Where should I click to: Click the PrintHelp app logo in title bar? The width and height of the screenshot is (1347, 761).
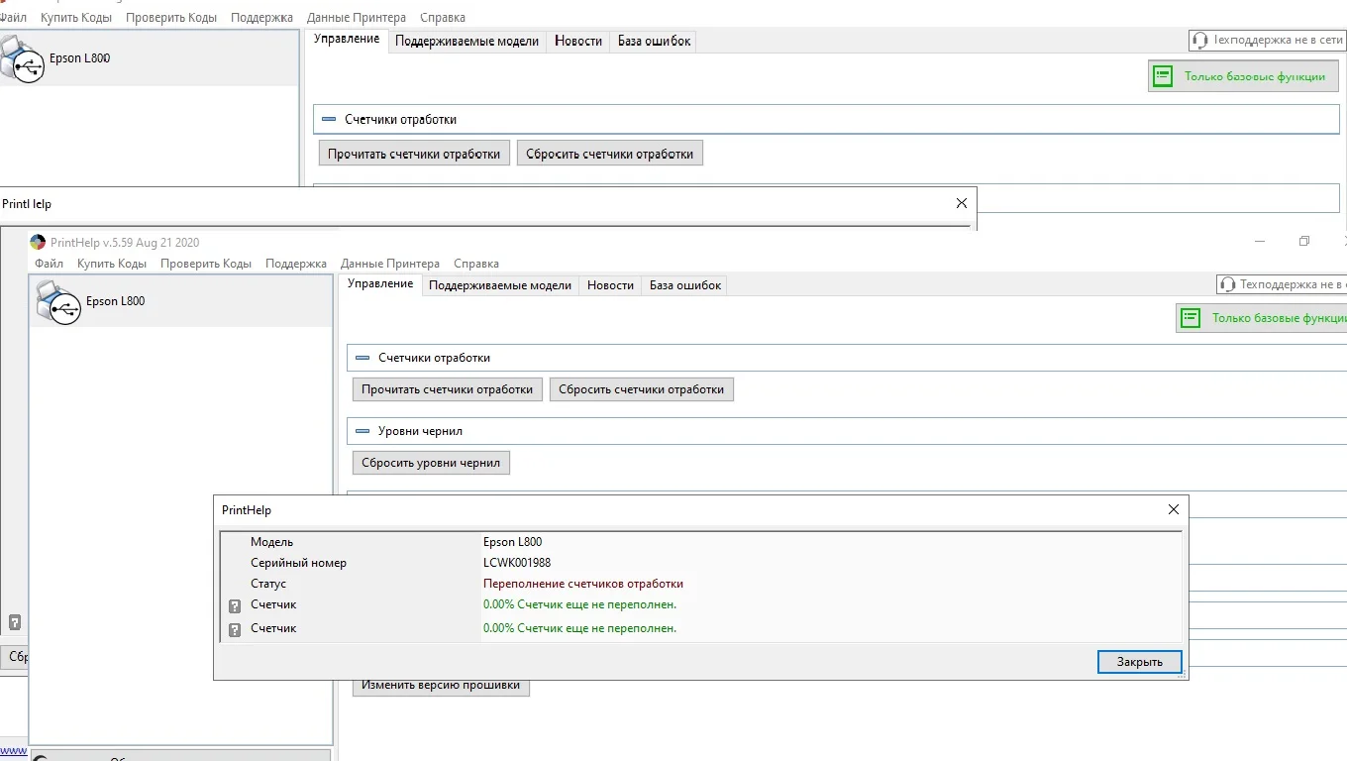38,243
